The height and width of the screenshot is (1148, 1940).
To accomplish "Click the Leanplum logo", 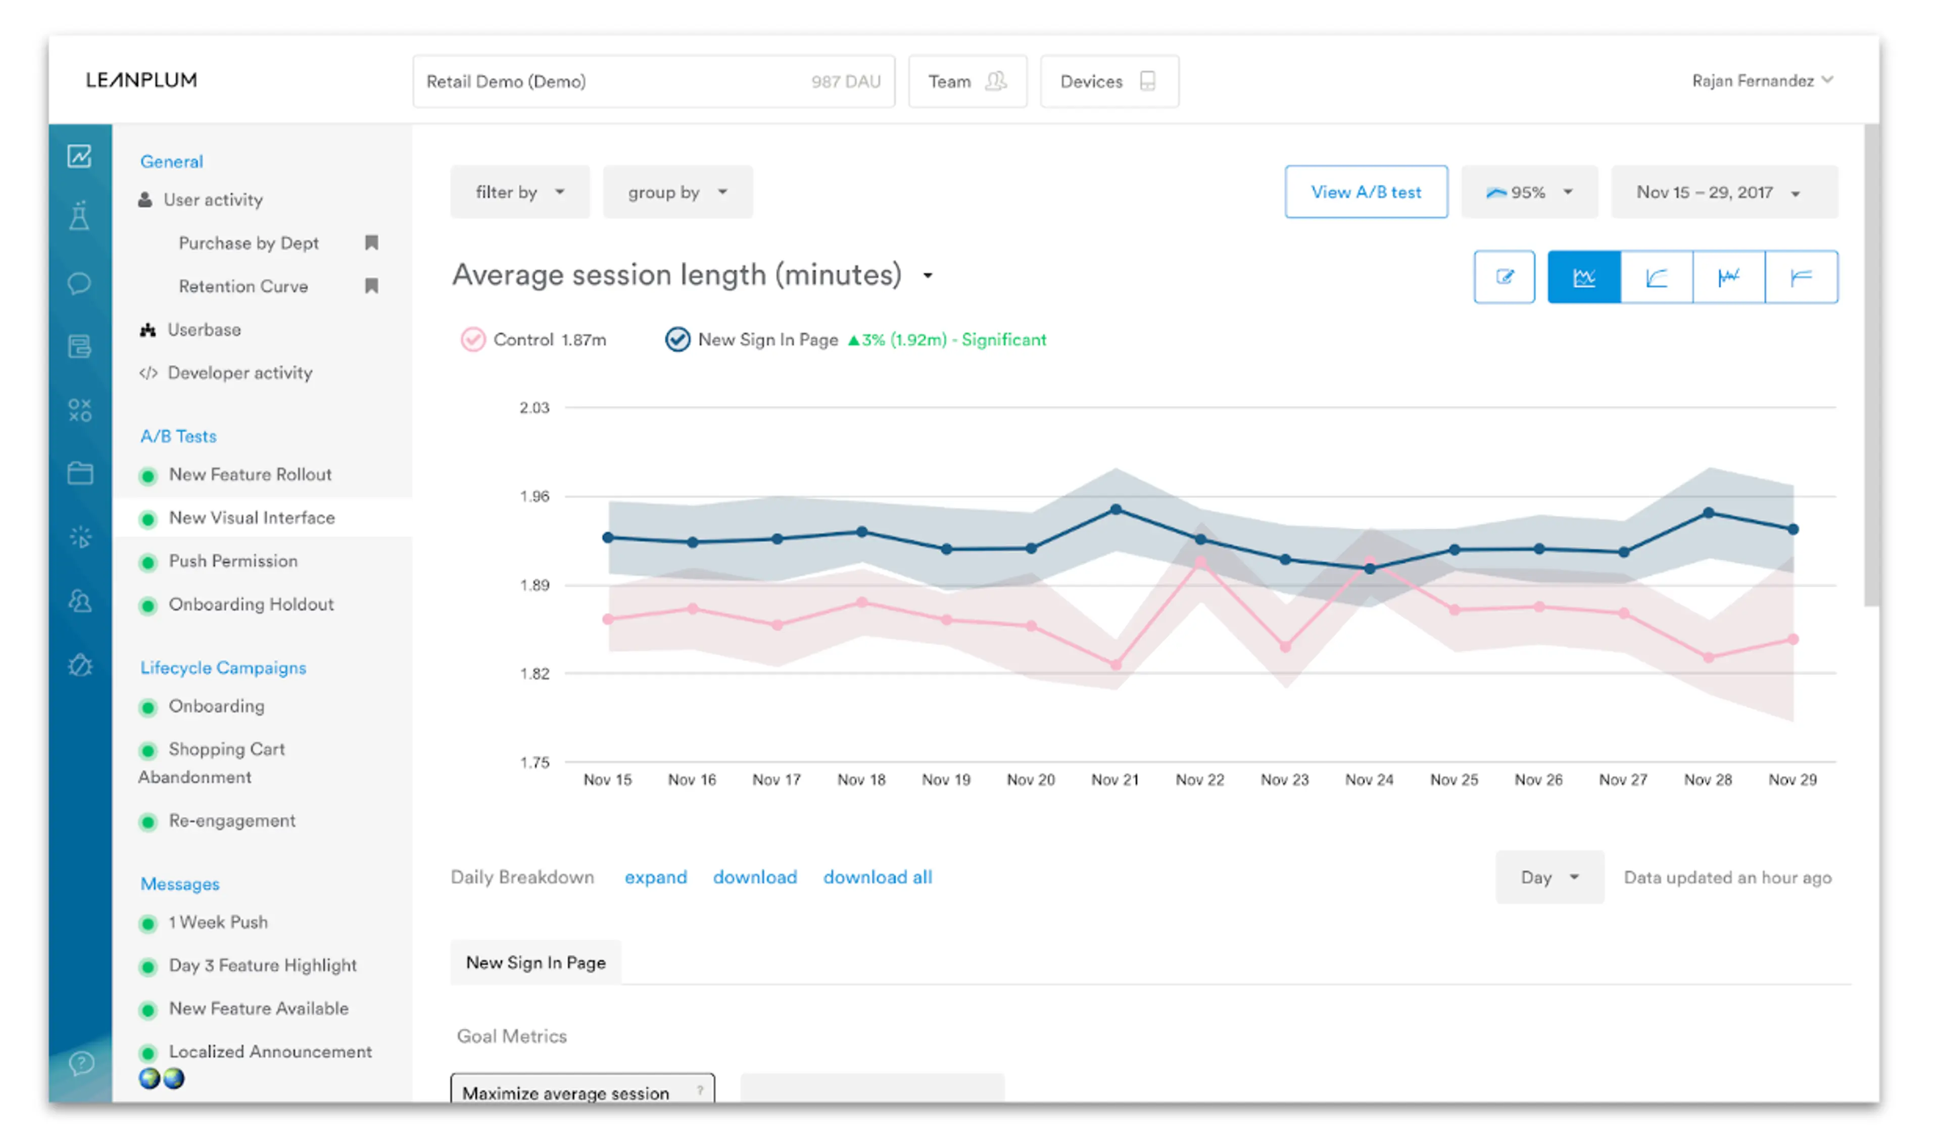I will pyautogui.click(x=141, y=80).
